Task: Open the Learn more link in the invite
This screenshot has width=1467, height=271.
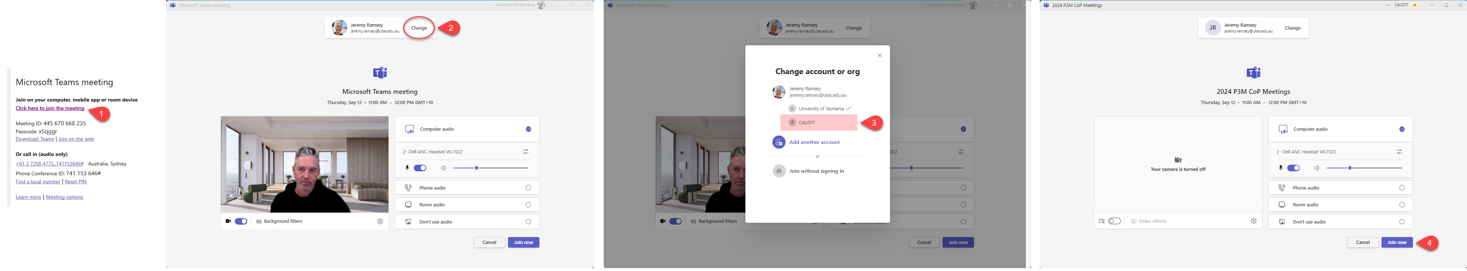Action: (x=28, y=197)
